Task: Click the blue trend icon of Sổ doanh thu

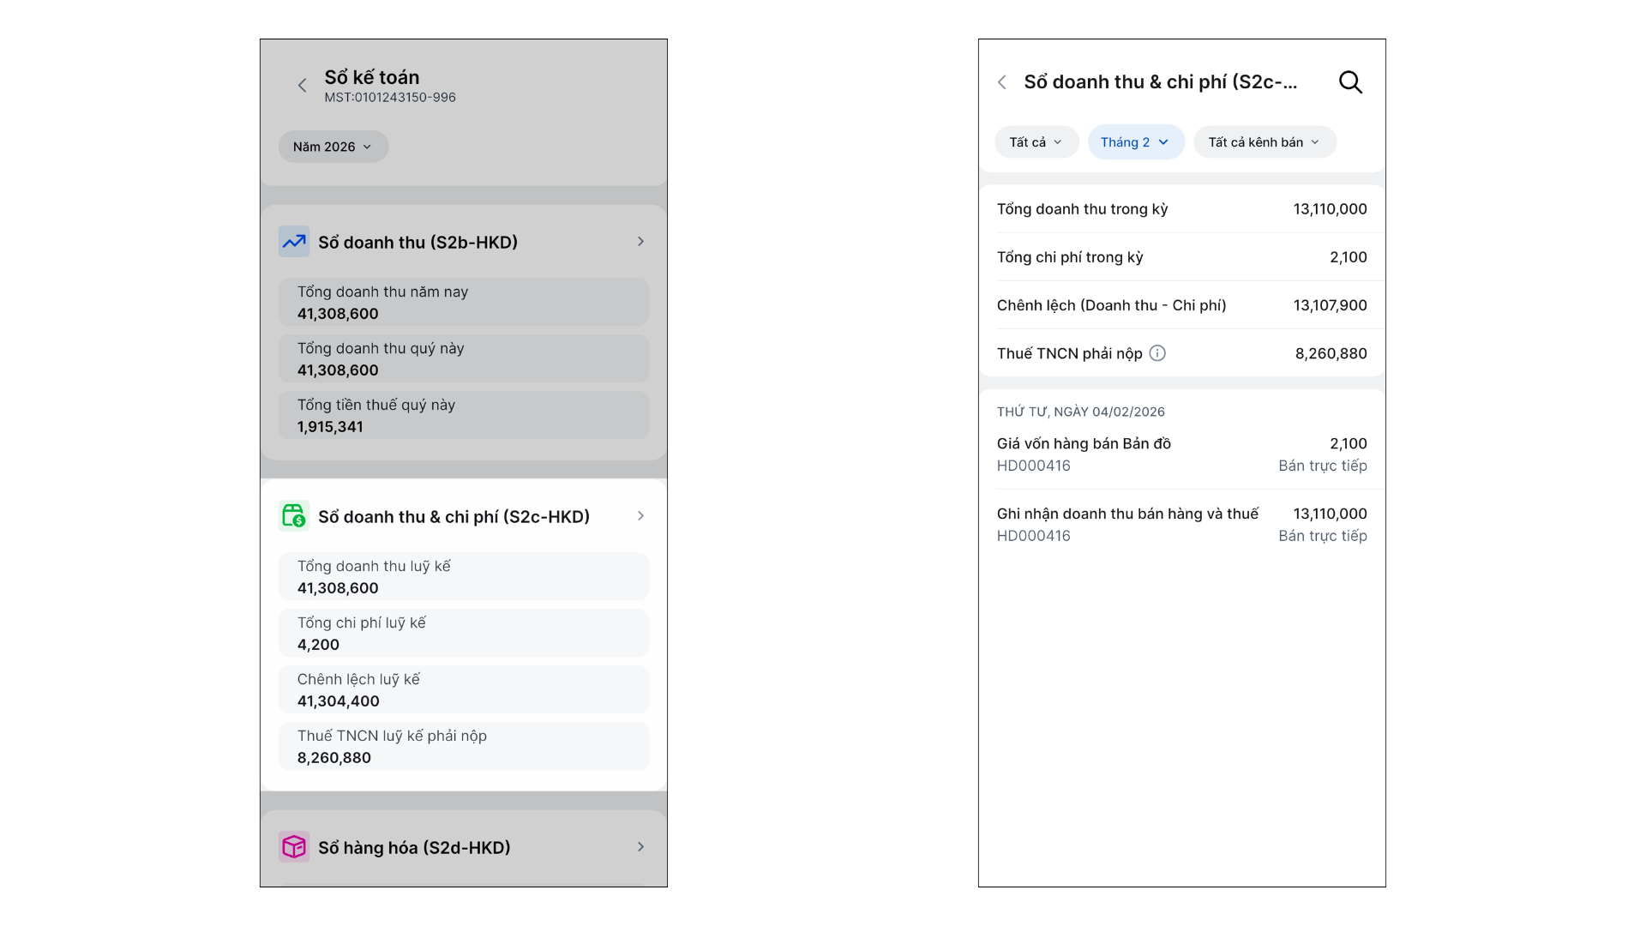Action: (294, 242)
